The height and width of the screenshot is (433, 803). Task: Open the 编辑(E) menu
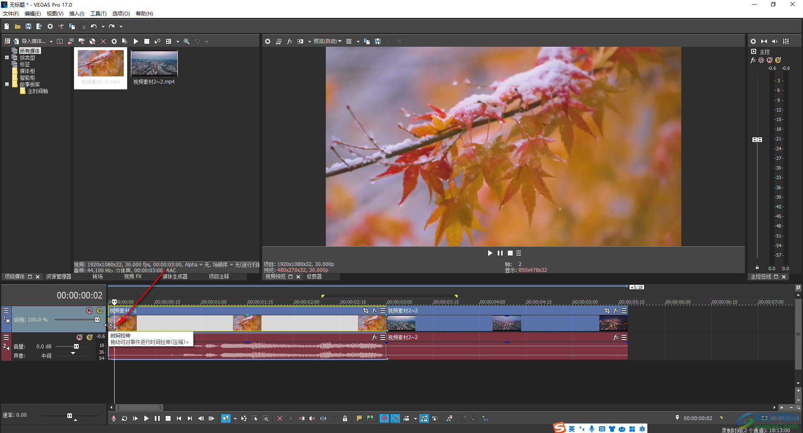pyautogui.click(x=33, y=14)
